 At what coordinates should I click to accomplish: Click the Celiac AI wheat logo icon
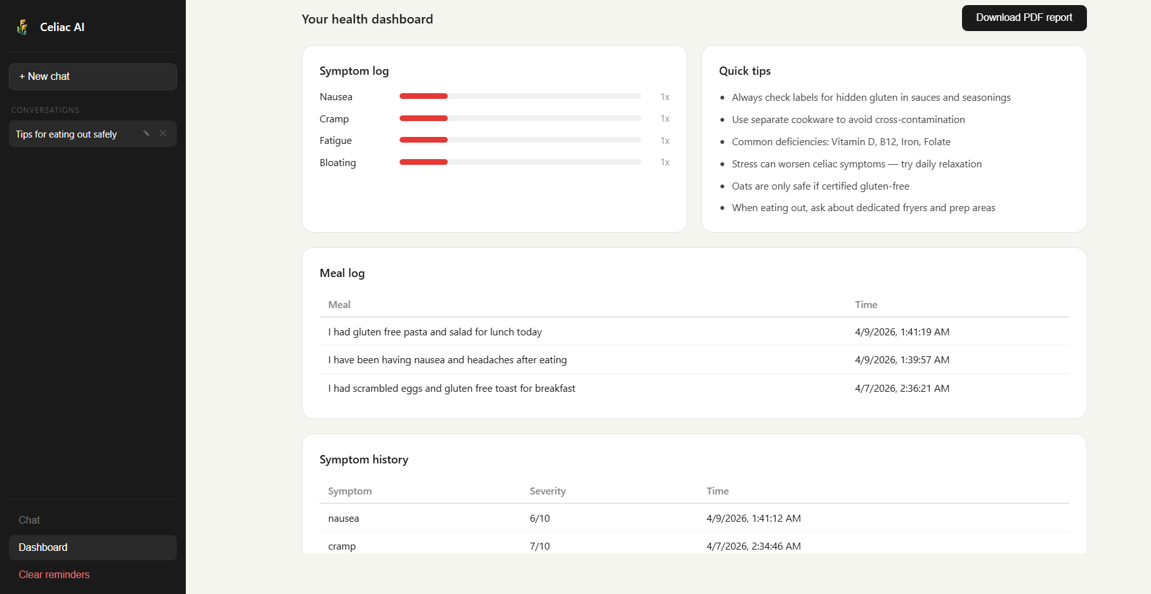click(x=22, y=27)
